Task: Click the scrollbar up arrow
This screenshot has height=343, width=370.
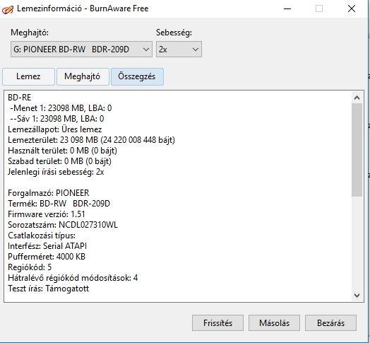Action: [357, 98]
